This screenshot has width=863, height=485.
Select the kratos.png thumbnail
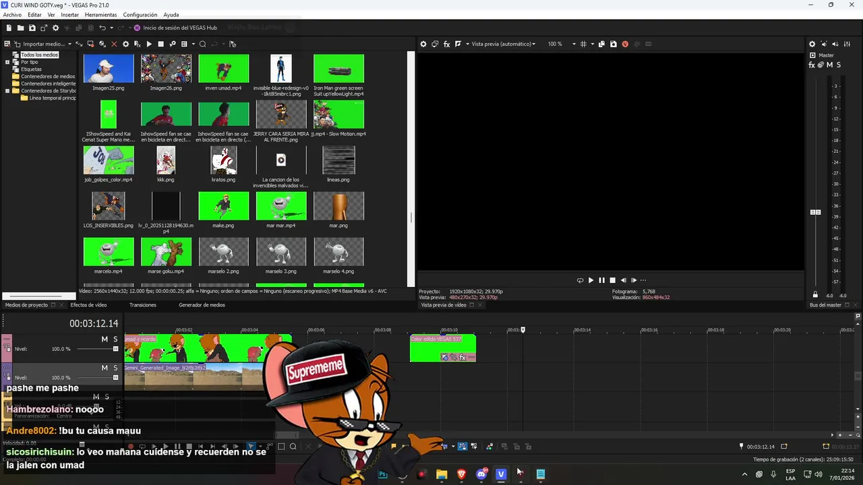point(223,160)
